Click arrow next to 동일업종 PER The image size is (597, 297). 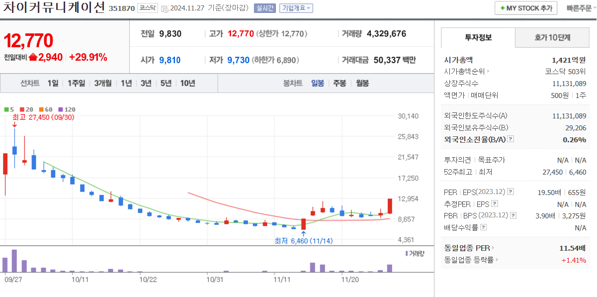coord(493,248)
